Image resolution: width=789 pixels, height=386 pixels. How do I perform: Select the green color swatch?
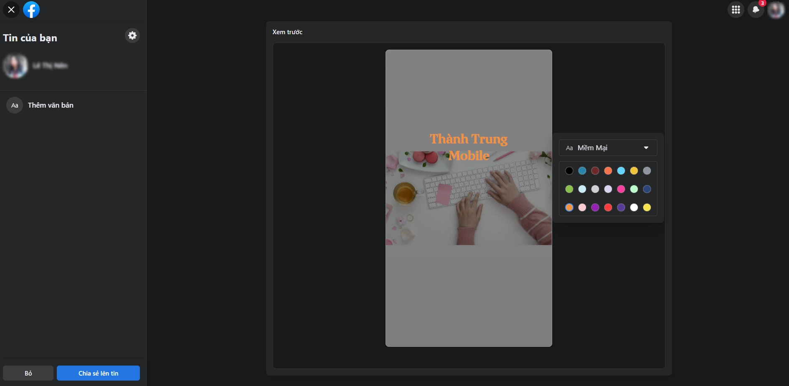(x=569, y=189)
